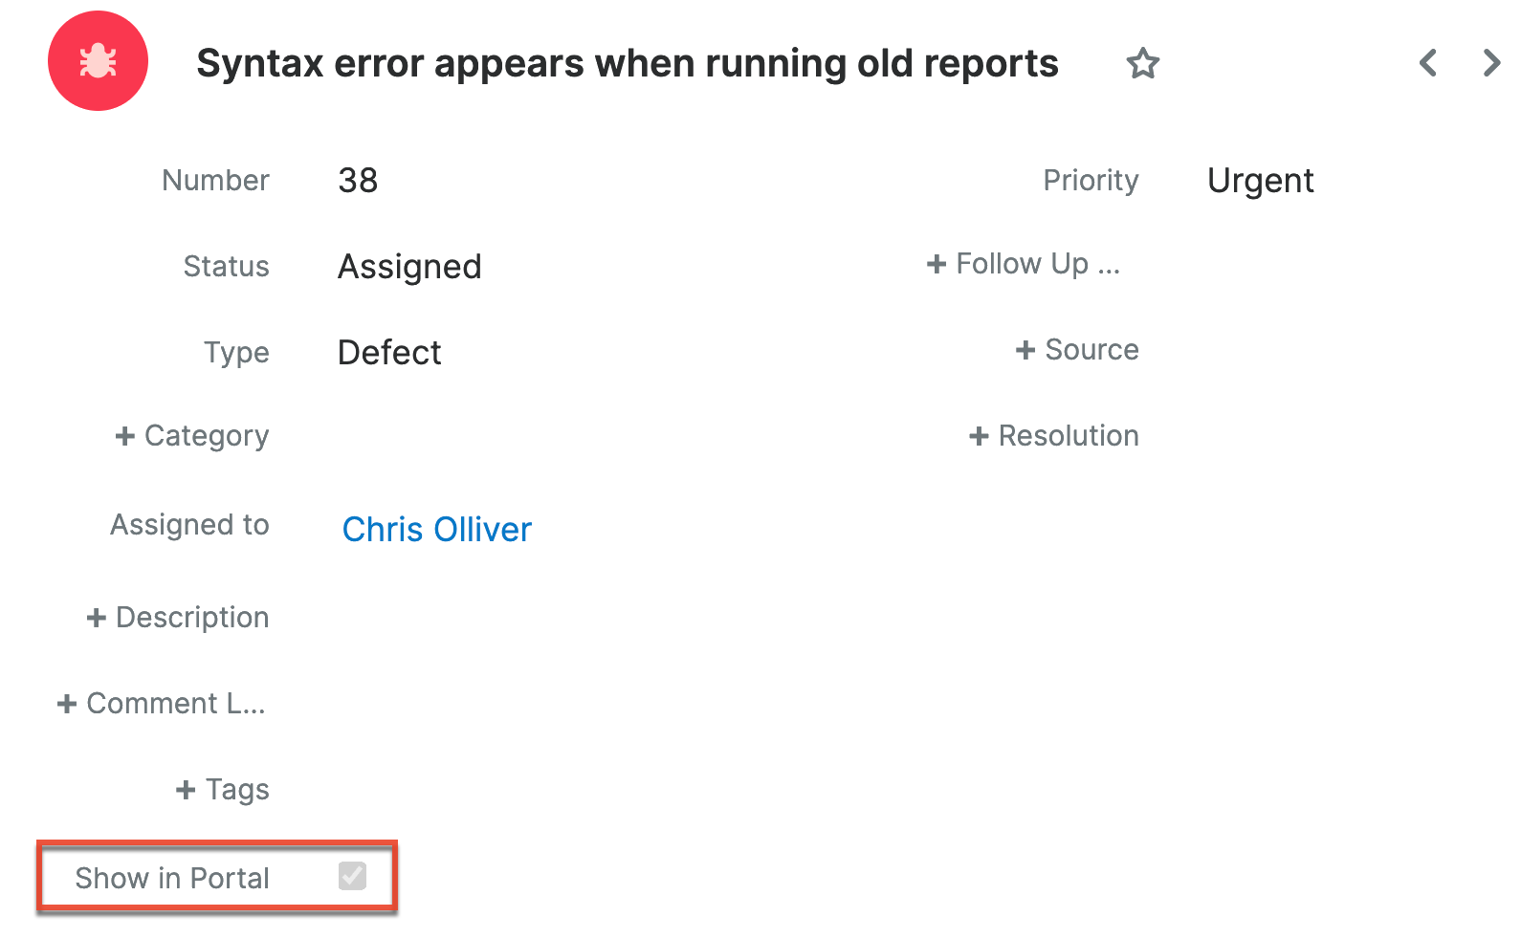Click the plus icon beside Category

click(124, 436)
